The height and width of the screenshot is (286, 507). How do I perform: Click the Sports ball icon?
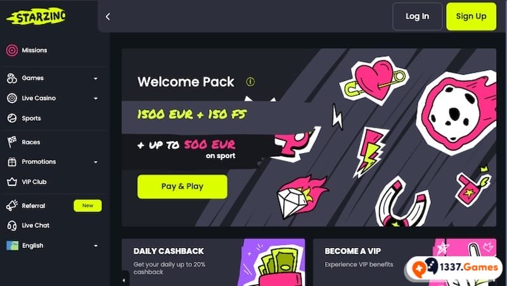click(x=12, y=118)
